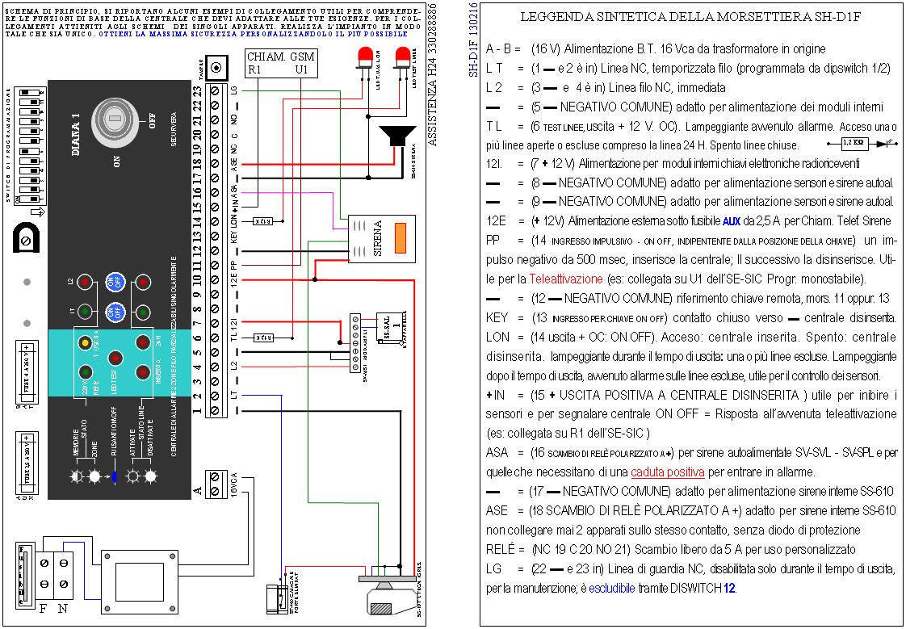
Task: Click the blue DISWITCH number 12
Action: [x=728, y=589]
